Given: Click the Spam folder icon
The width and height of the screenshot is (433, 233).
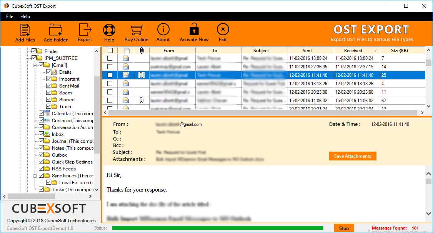Looking at the screenshot, I should pos(54,93).
